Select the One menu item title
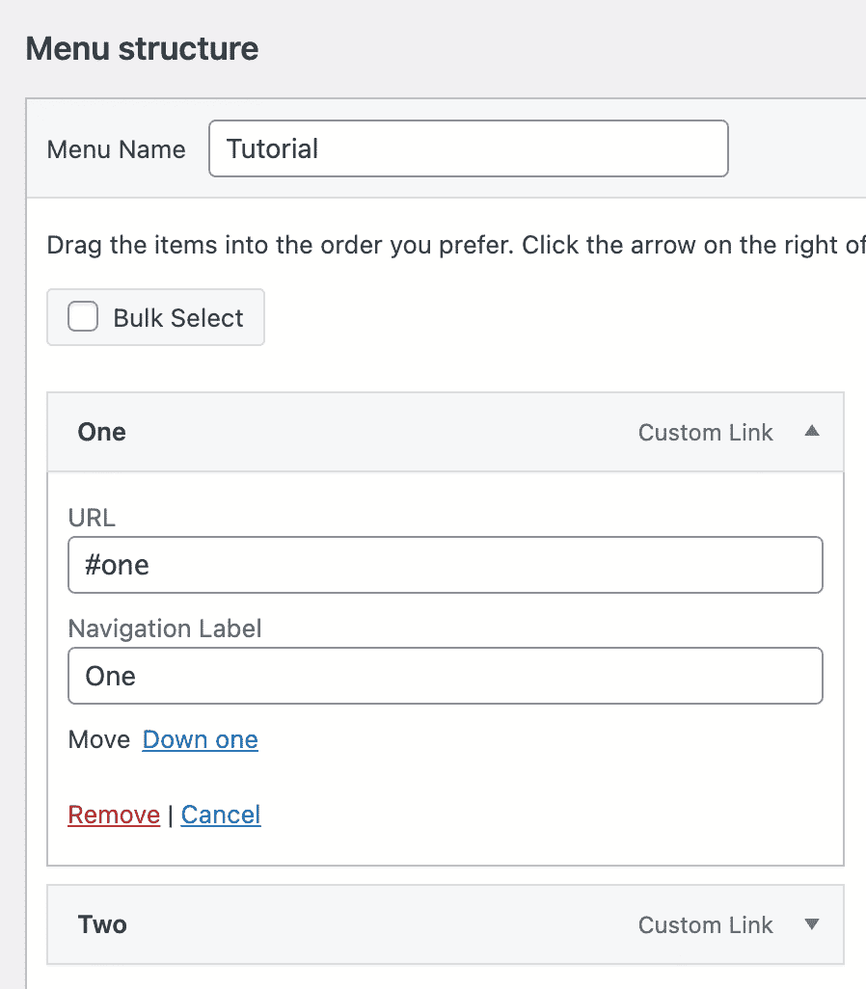The height and width of the screenshot is (989, 866). pyautogui.click(x=102, y=432)
